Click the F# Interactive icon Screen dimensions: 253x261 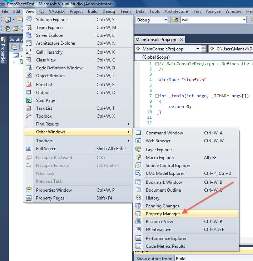pos(138,230)
